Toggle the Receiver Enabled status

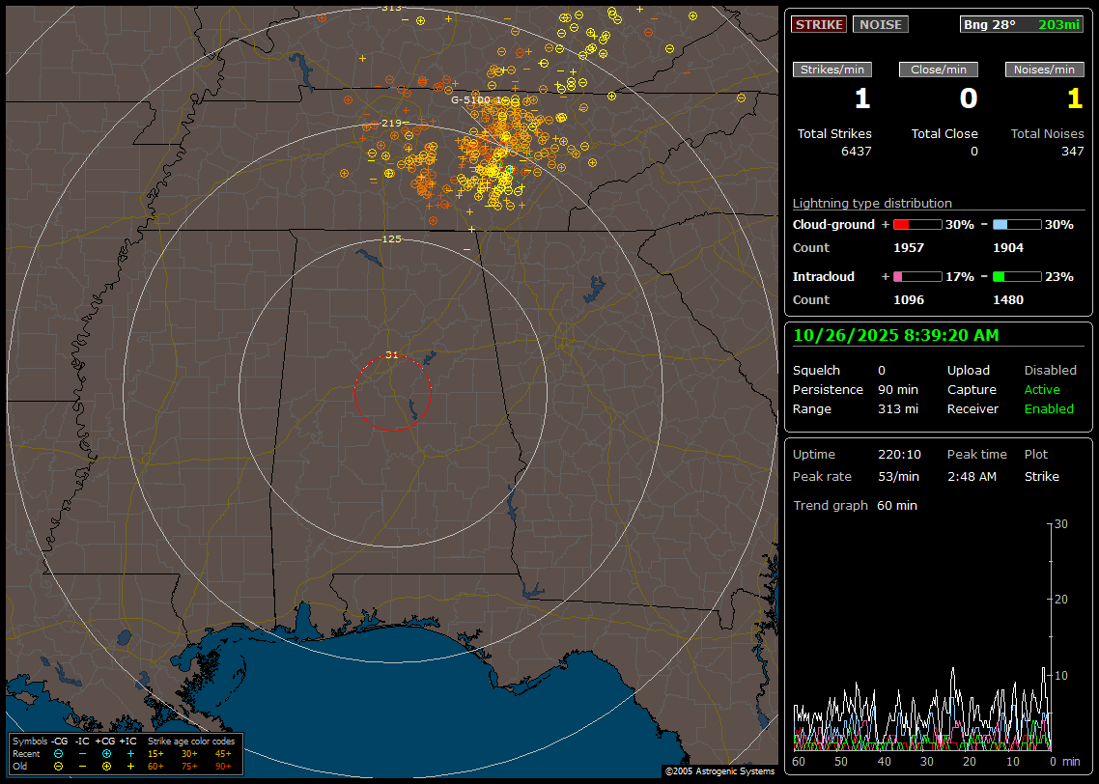tap(1049, 408)
